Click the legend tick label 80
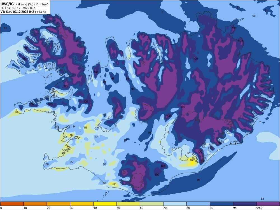This screenshot has width=280, height=210. point(188,208)
